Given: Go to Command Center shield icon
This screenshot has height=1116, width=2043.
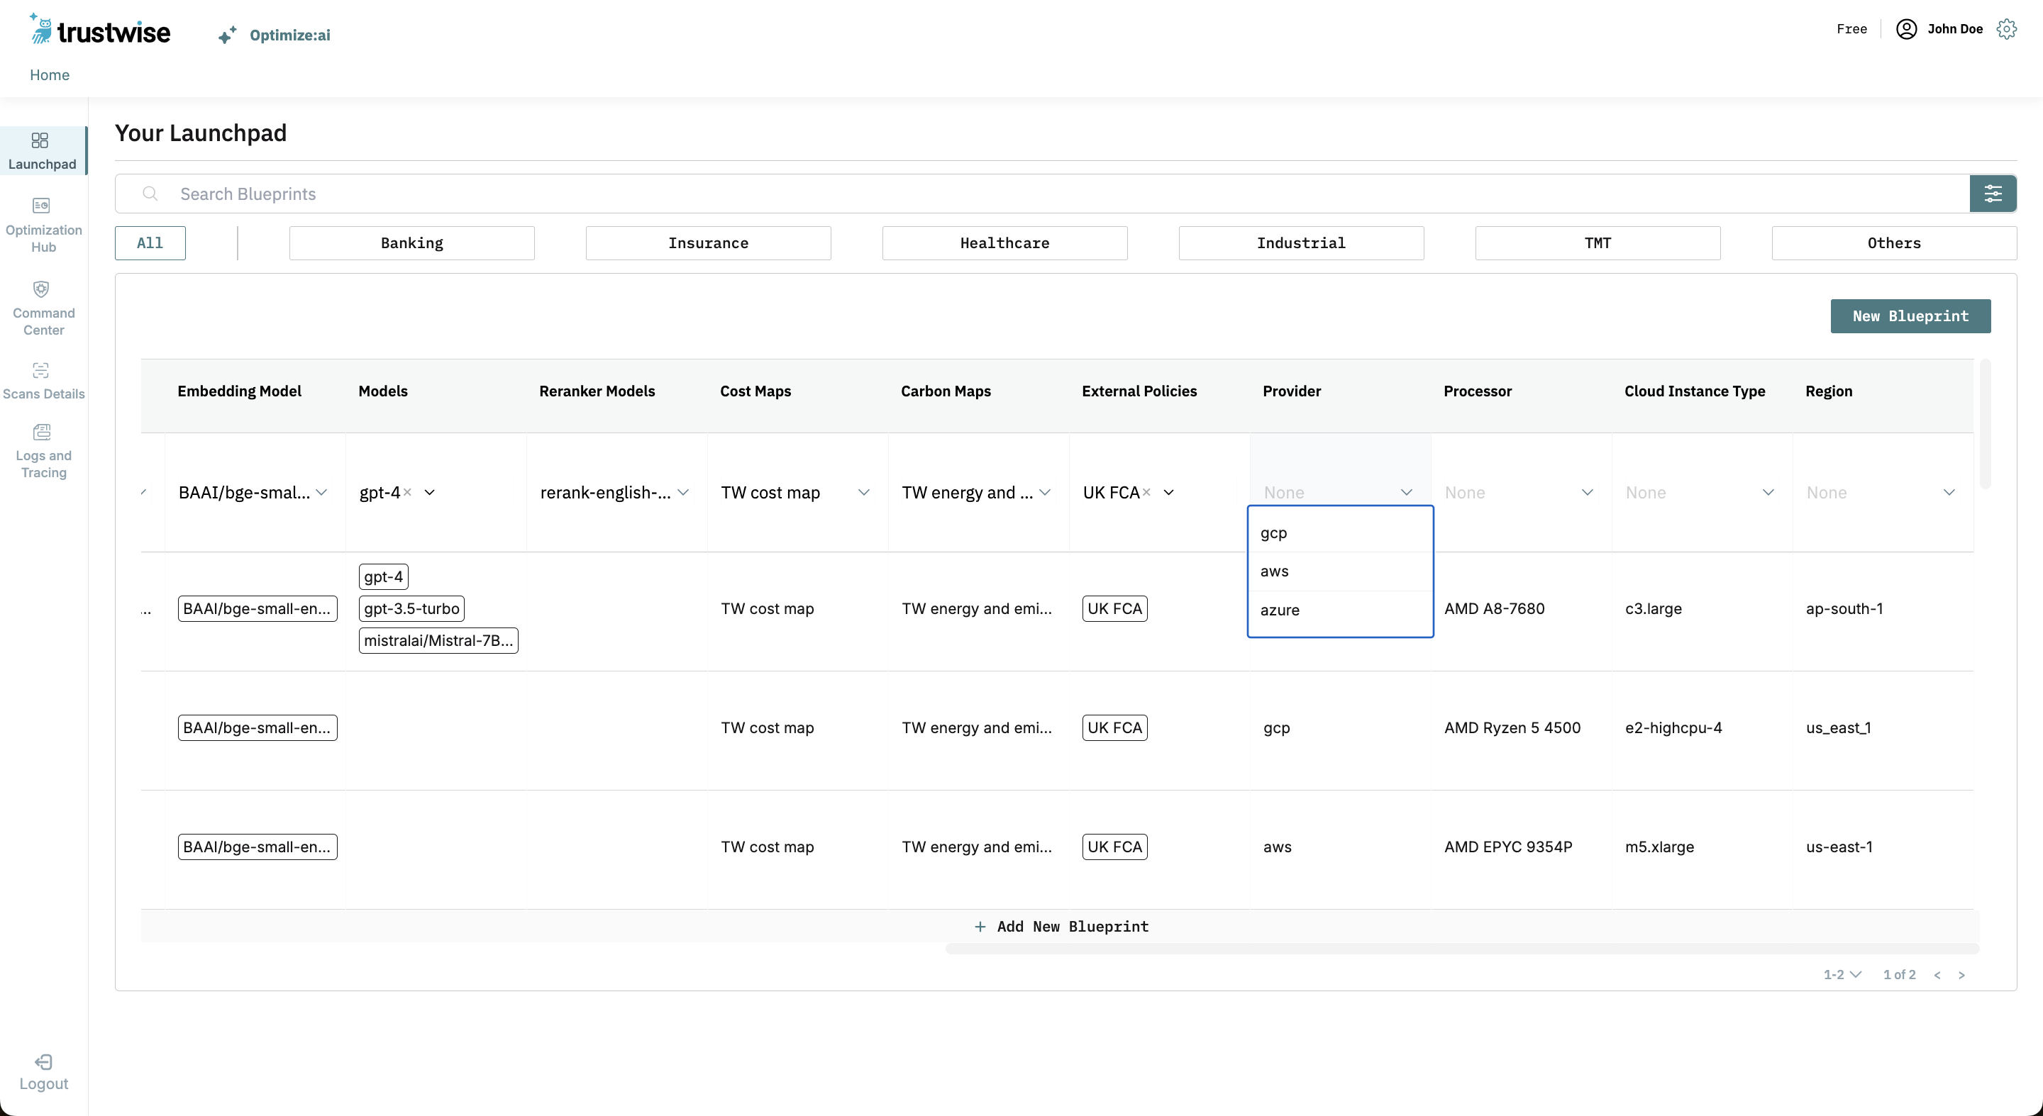Looking at the screenshot, I should point(41,289).
